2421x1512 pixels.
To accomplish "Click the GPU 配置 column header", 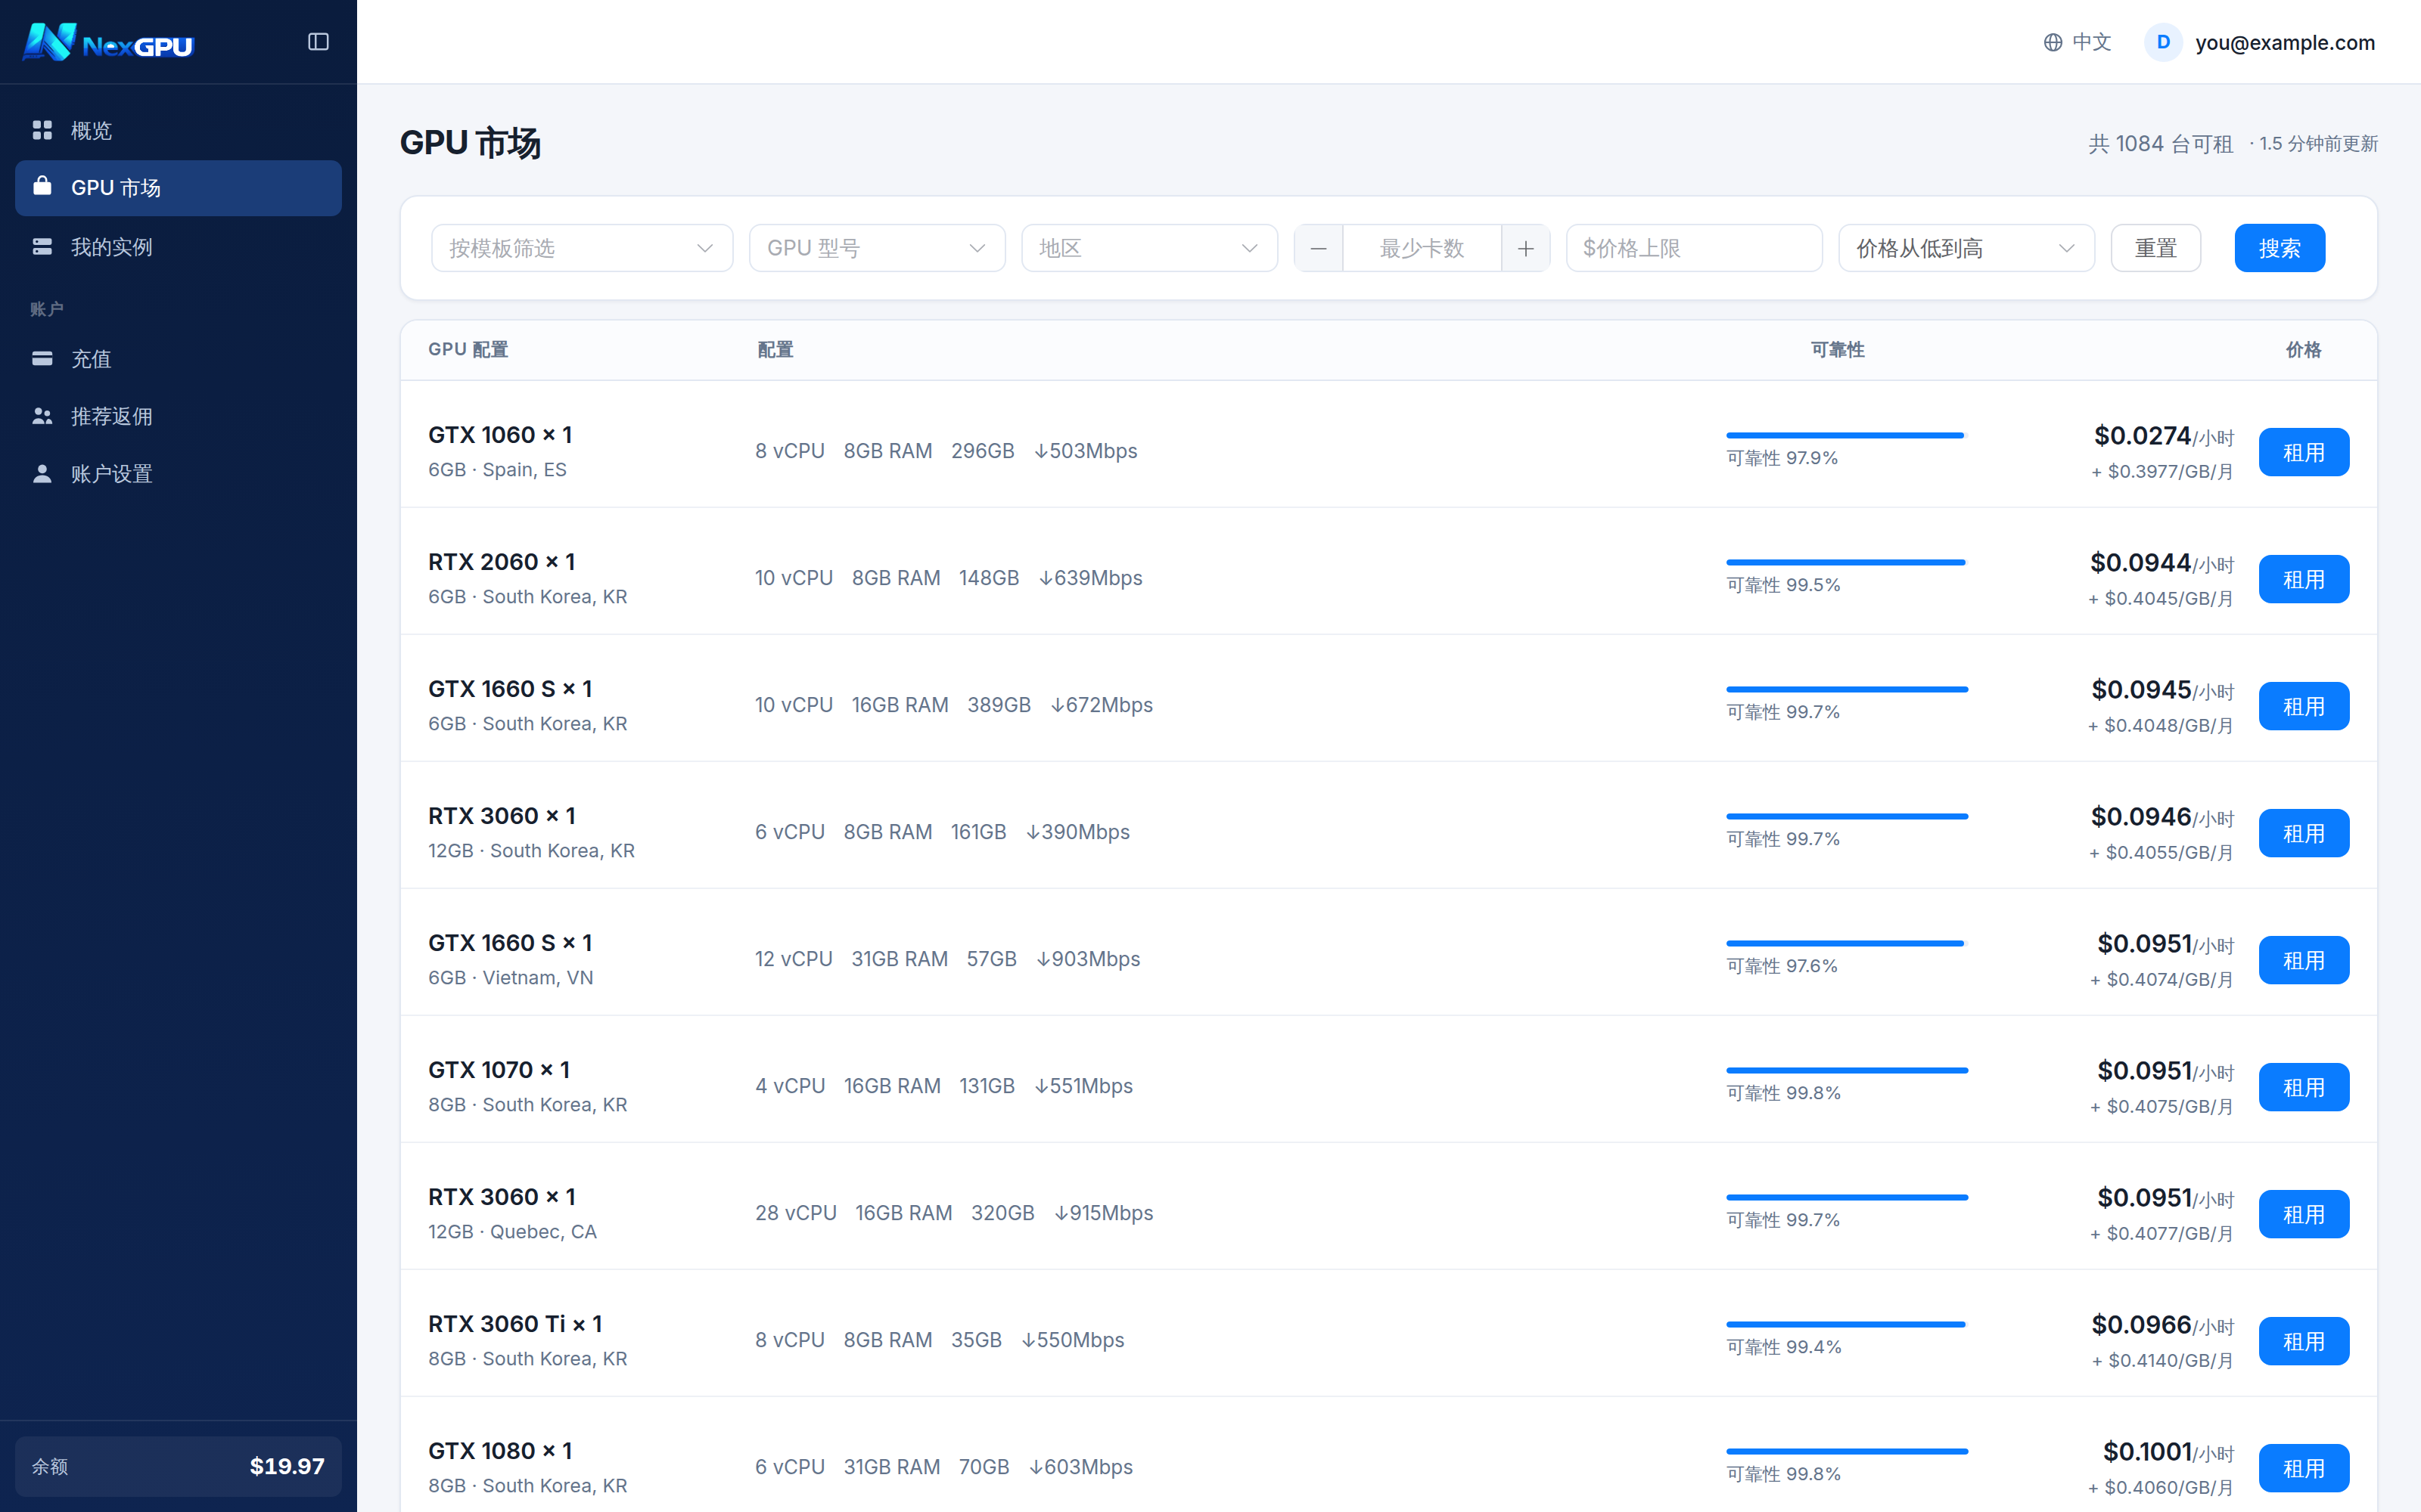I will [468, 349].
